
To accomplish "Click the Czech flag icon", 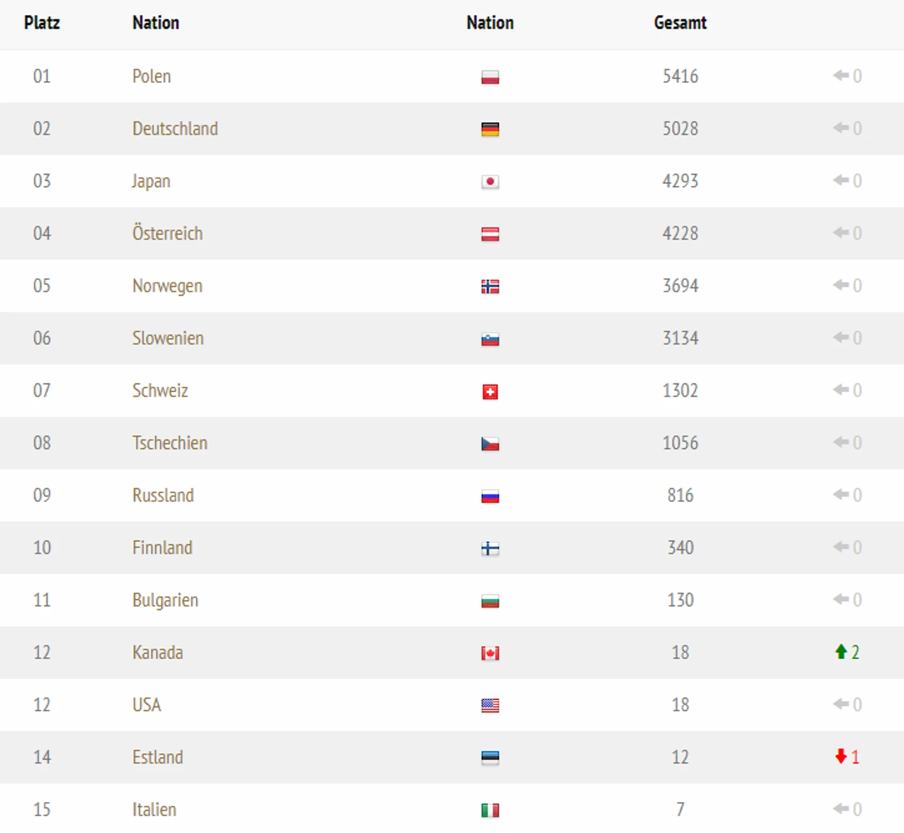I will (x=490, y=444).
